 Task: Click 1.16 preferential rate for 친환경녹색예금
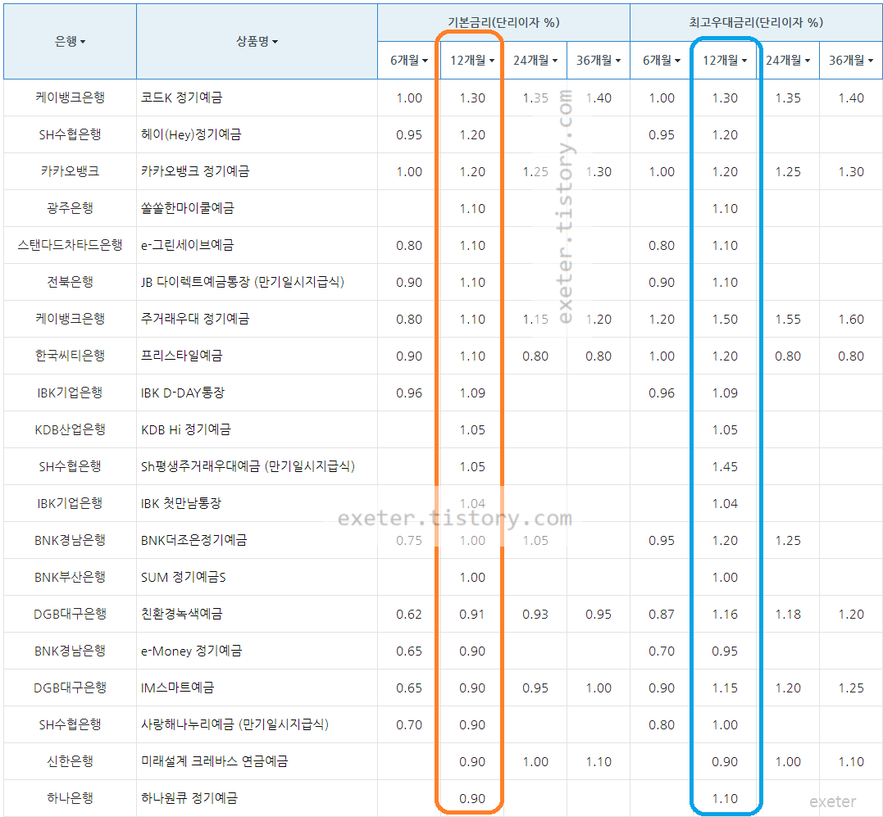coord(725,614)
